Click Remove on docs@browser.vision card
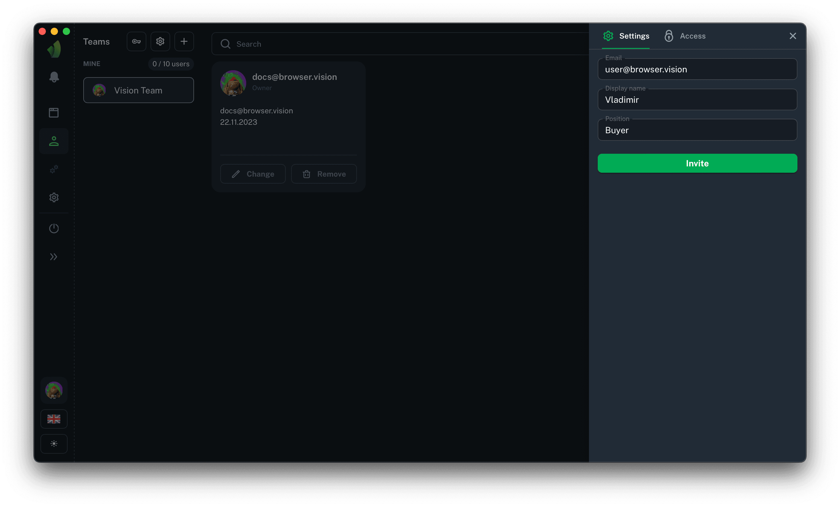840x507 pixels. 324,174
